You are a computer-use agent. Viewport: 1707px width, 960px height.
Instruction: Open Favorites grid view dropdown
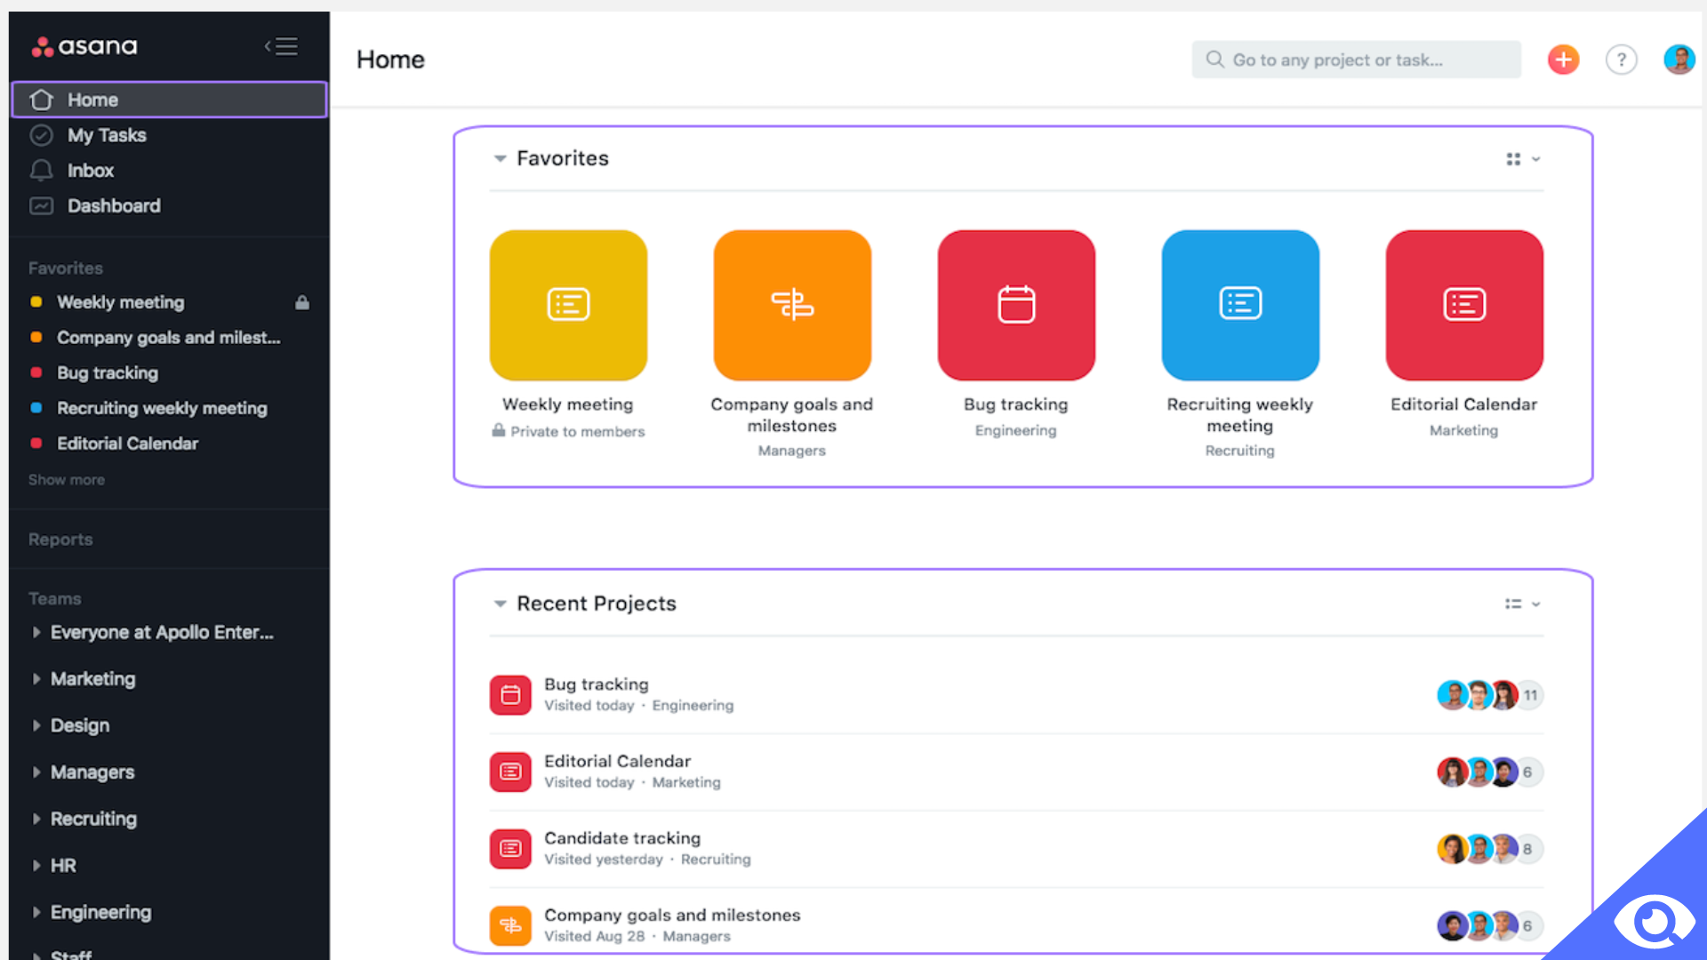[x=1523, y=159]
